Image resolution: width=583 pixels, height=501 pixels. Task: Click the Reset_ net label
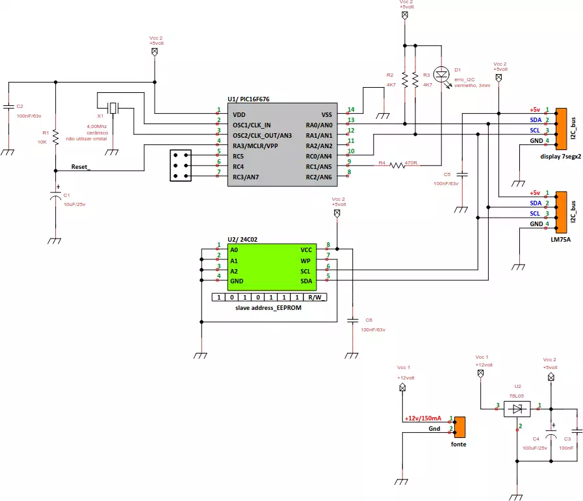tap(81, 167)
